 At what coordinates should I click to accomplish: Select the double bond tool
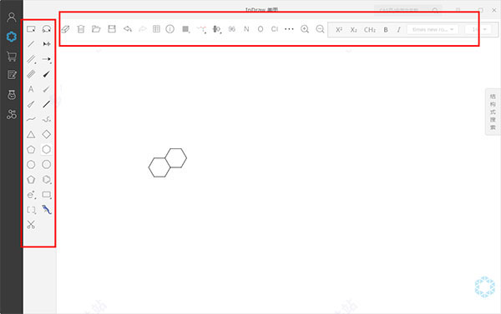point(31,59)
